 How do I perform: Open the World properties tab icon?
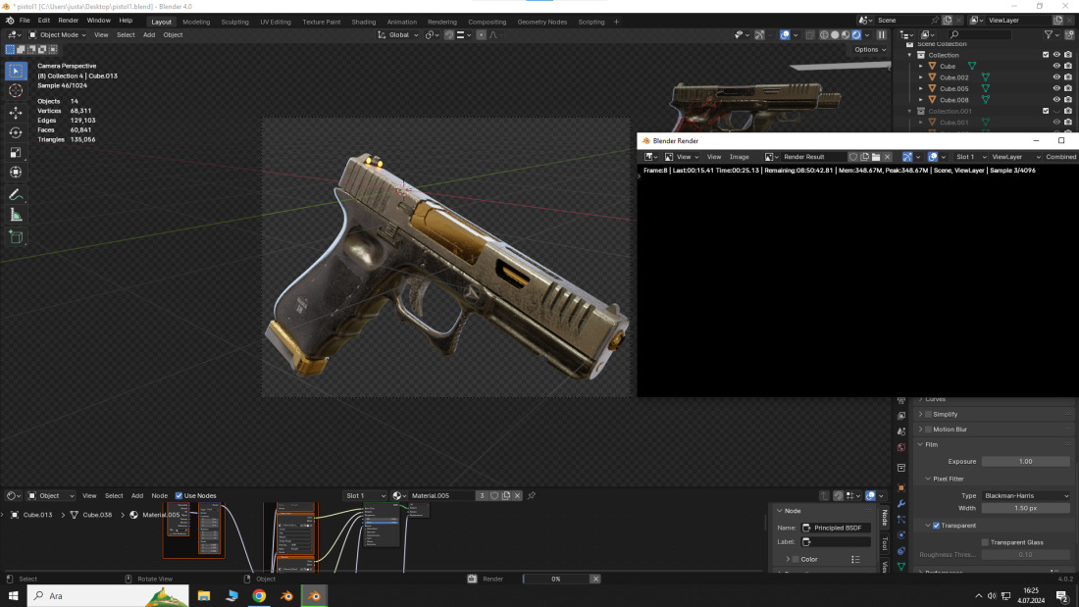tap(901, 447)
